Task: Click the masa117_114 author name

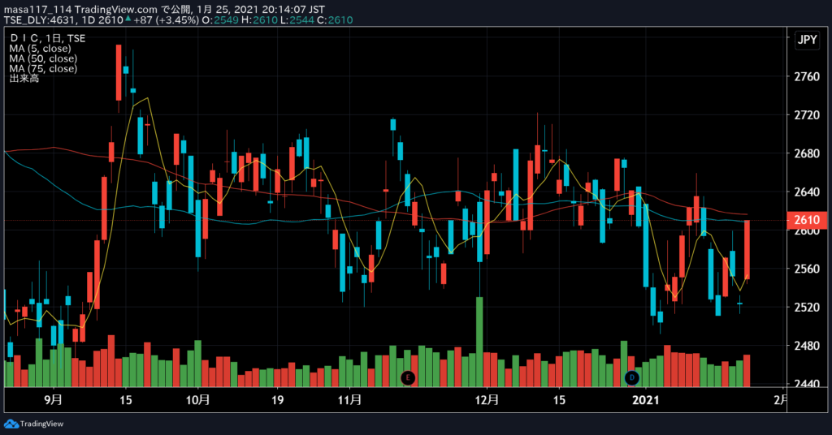Action: pos(37,10)
